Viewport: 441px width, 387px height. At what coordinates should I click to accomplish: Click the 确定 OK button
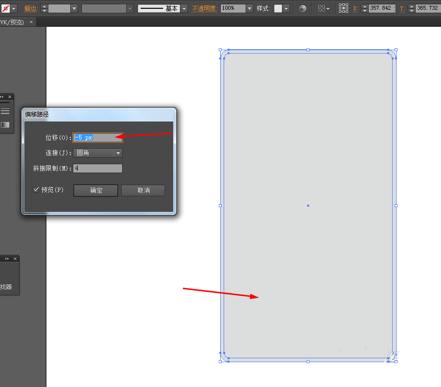(x=96, y=191)
